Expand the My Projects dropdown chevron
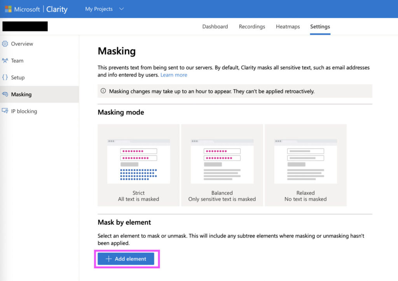The width and height of the screenshot is (398, 281). point(122,9)
